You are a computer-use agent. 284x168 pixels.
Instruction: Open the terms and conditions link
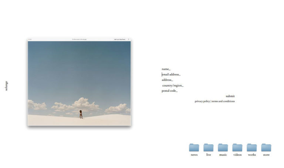[223, 101]
